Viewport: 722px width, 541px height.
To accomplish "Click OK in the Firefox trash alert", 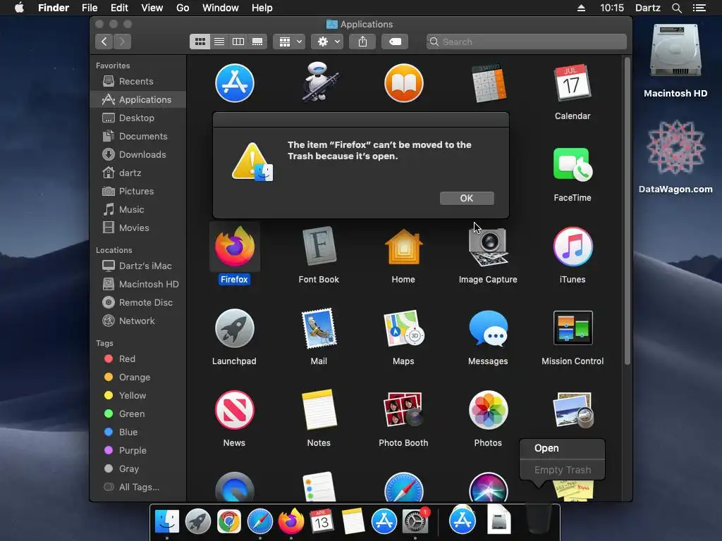I will coord(467,198).
